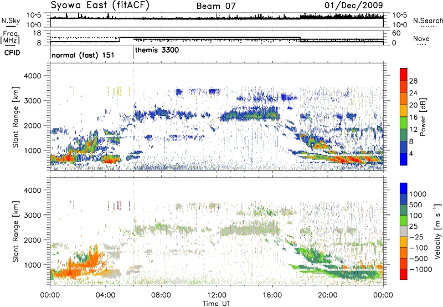The image size is (443, 307).
Task: Click the 'Time UT' axis label
Action: (x=217, y=304)
